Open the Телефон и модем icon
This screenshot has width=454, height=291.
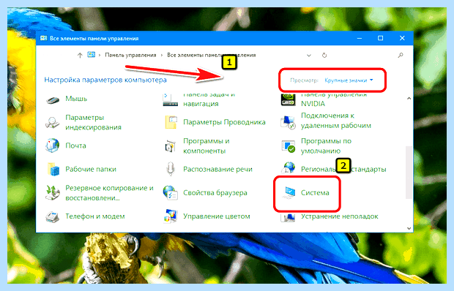[53, 216]
